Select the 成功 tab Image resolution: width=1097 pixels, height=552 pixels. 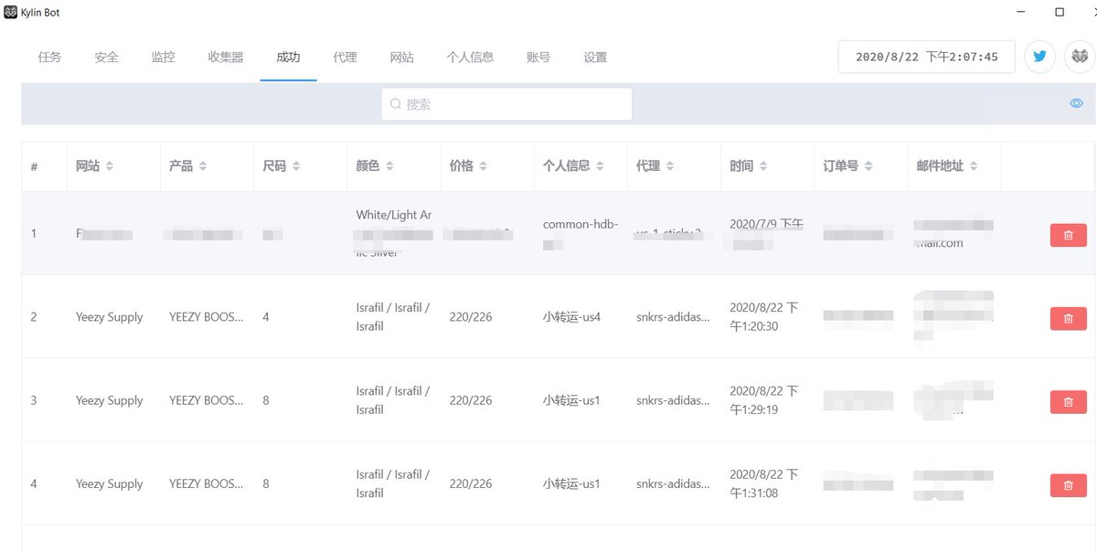[288, 57]
